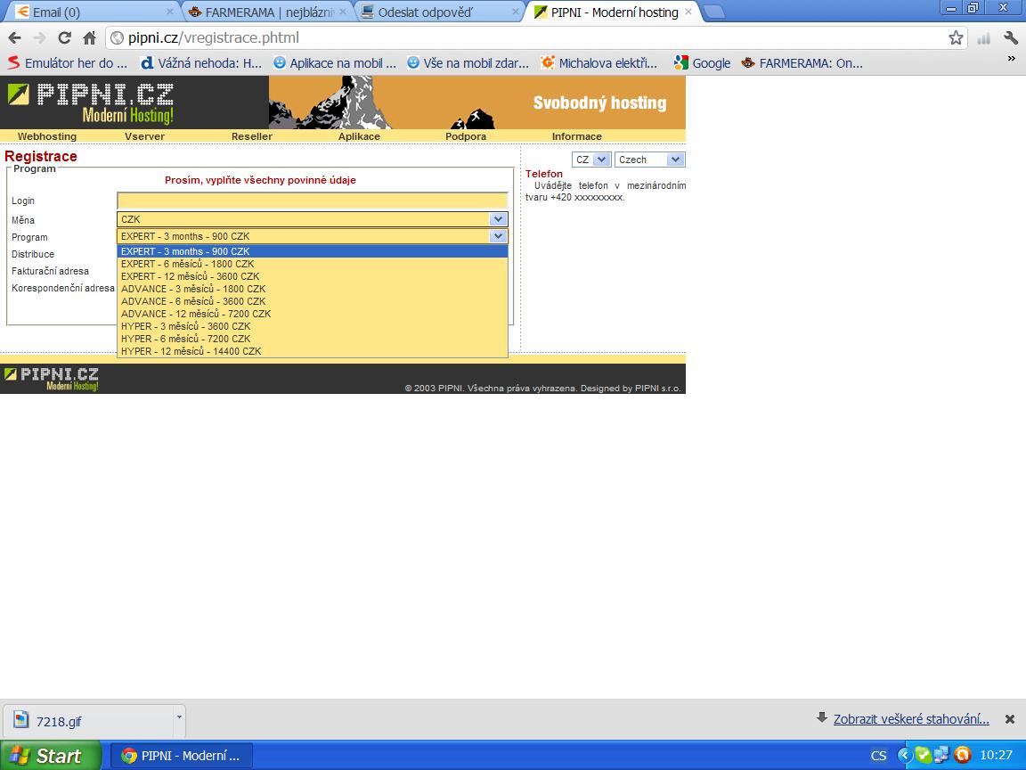
Task: Open the CZ country dropdown
Action: (x=591, y=160)
